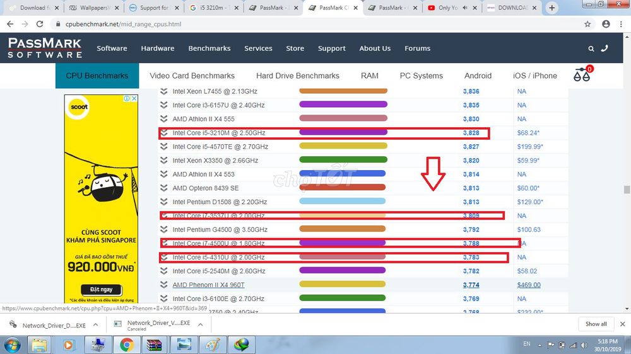Open Paint from the taskbar
631x354 pixels.
(x=213, y=345)
